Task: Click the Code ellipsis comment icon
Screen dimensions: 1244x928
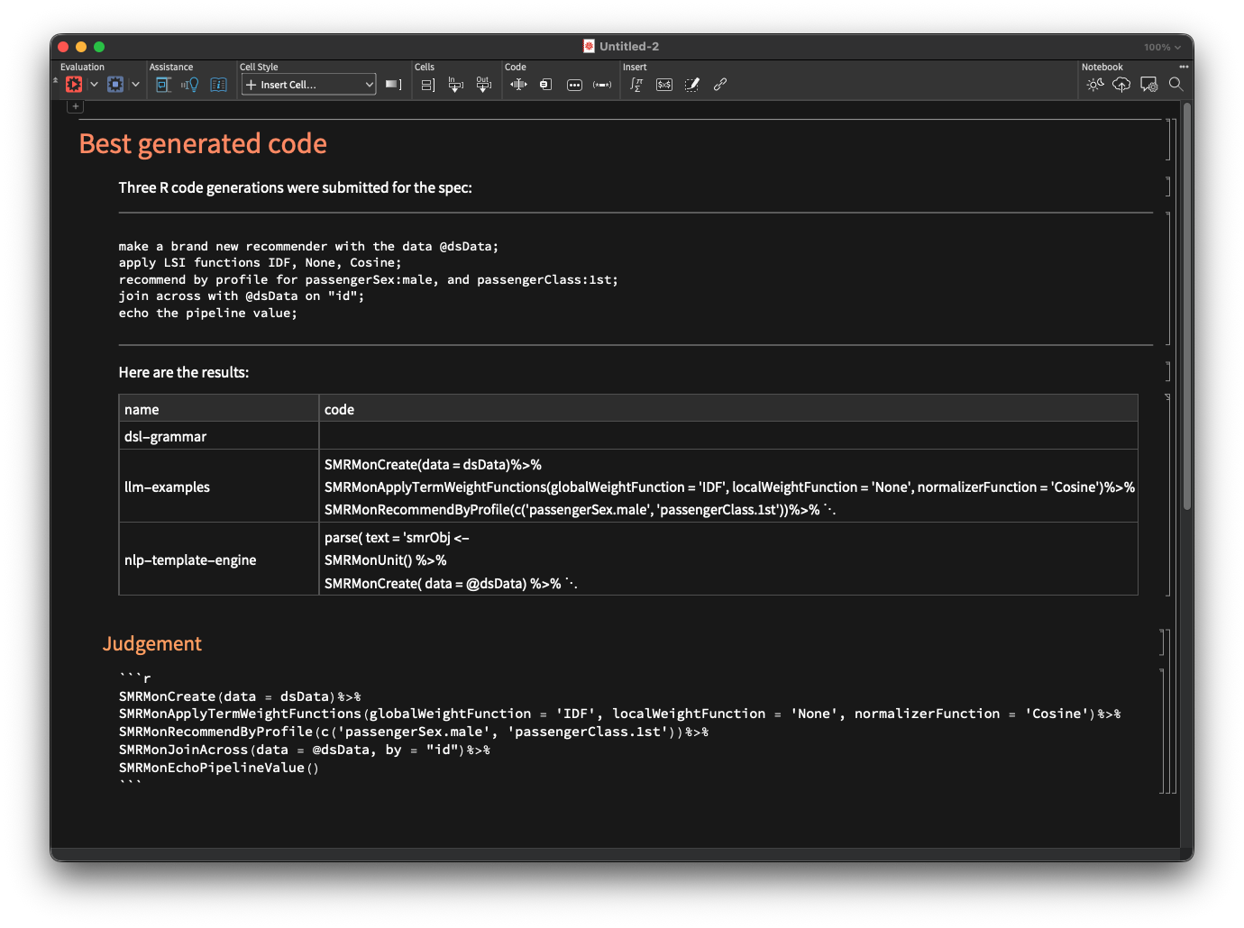Action: (574, 85)
